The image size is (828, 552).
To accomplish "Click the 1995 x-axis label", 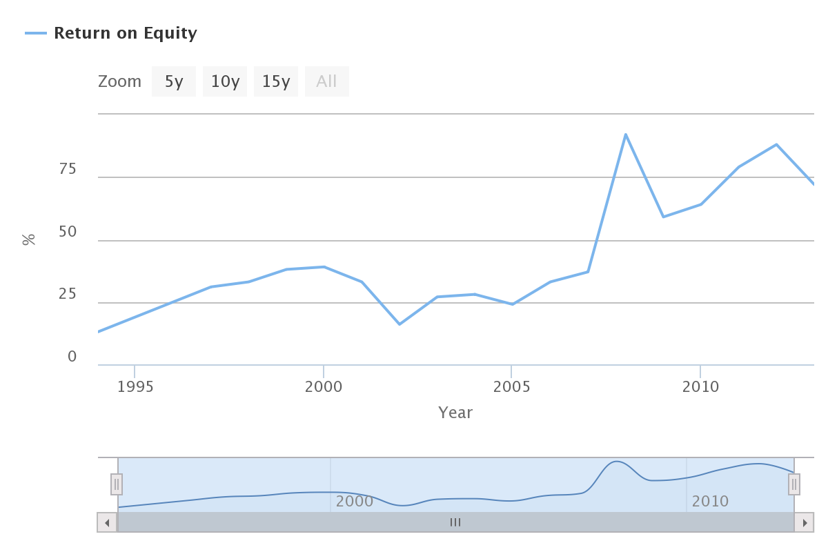I will click(135, 386).
